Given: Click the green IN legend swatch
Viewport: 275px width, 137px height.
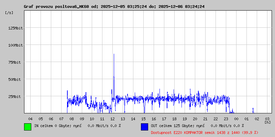Looking at the screenshot, I should pos(27,127).
